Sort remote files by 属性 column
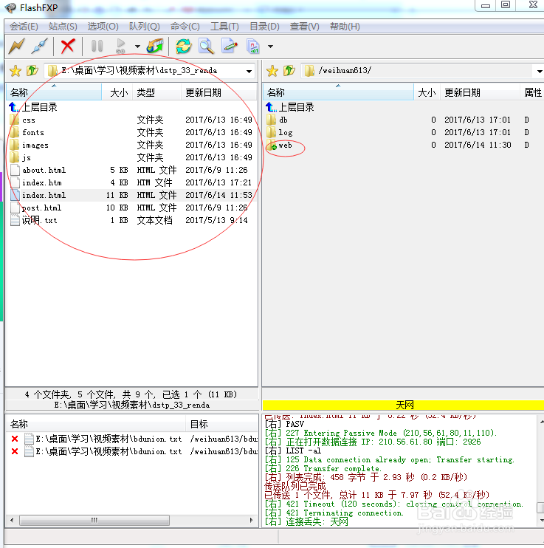 [532, 92]
